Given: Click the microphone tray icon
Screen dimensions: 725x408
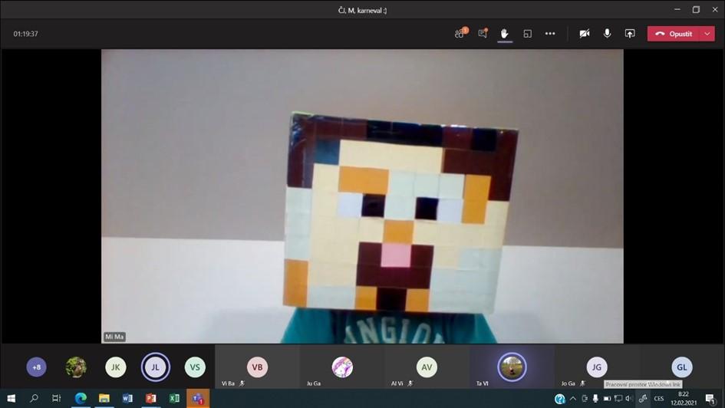Looking at the screenshot, I should coord(595,398).
